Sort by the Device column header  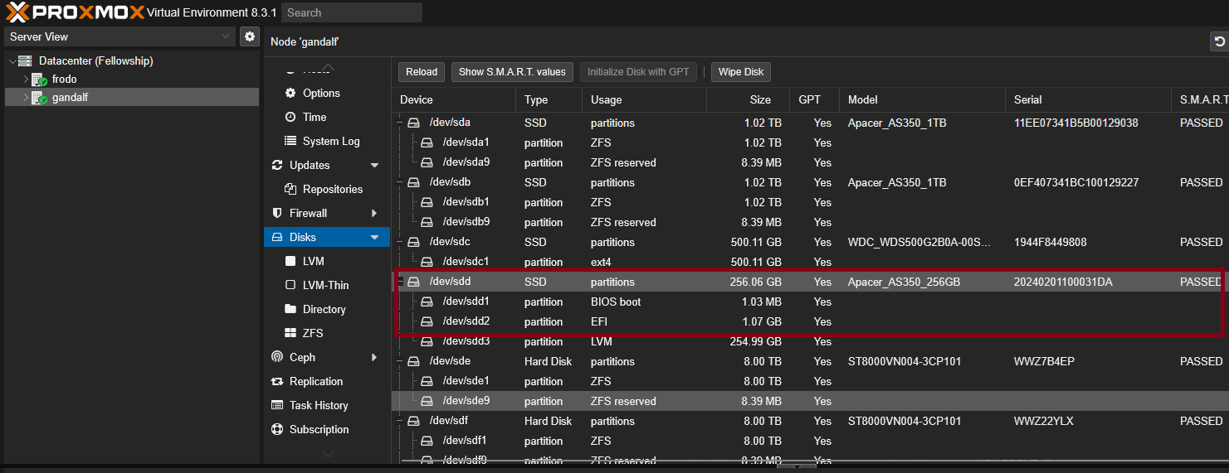pyautogui.click(x=454, y=99)
